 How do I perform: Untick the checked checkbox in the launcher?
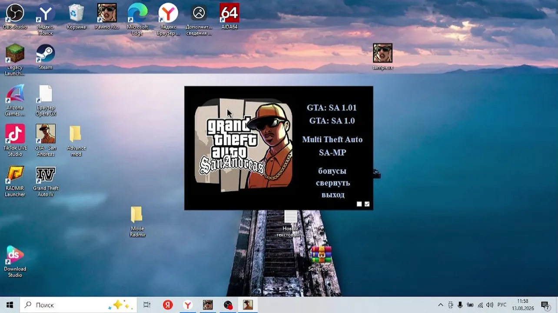click(x=367, y=204)
